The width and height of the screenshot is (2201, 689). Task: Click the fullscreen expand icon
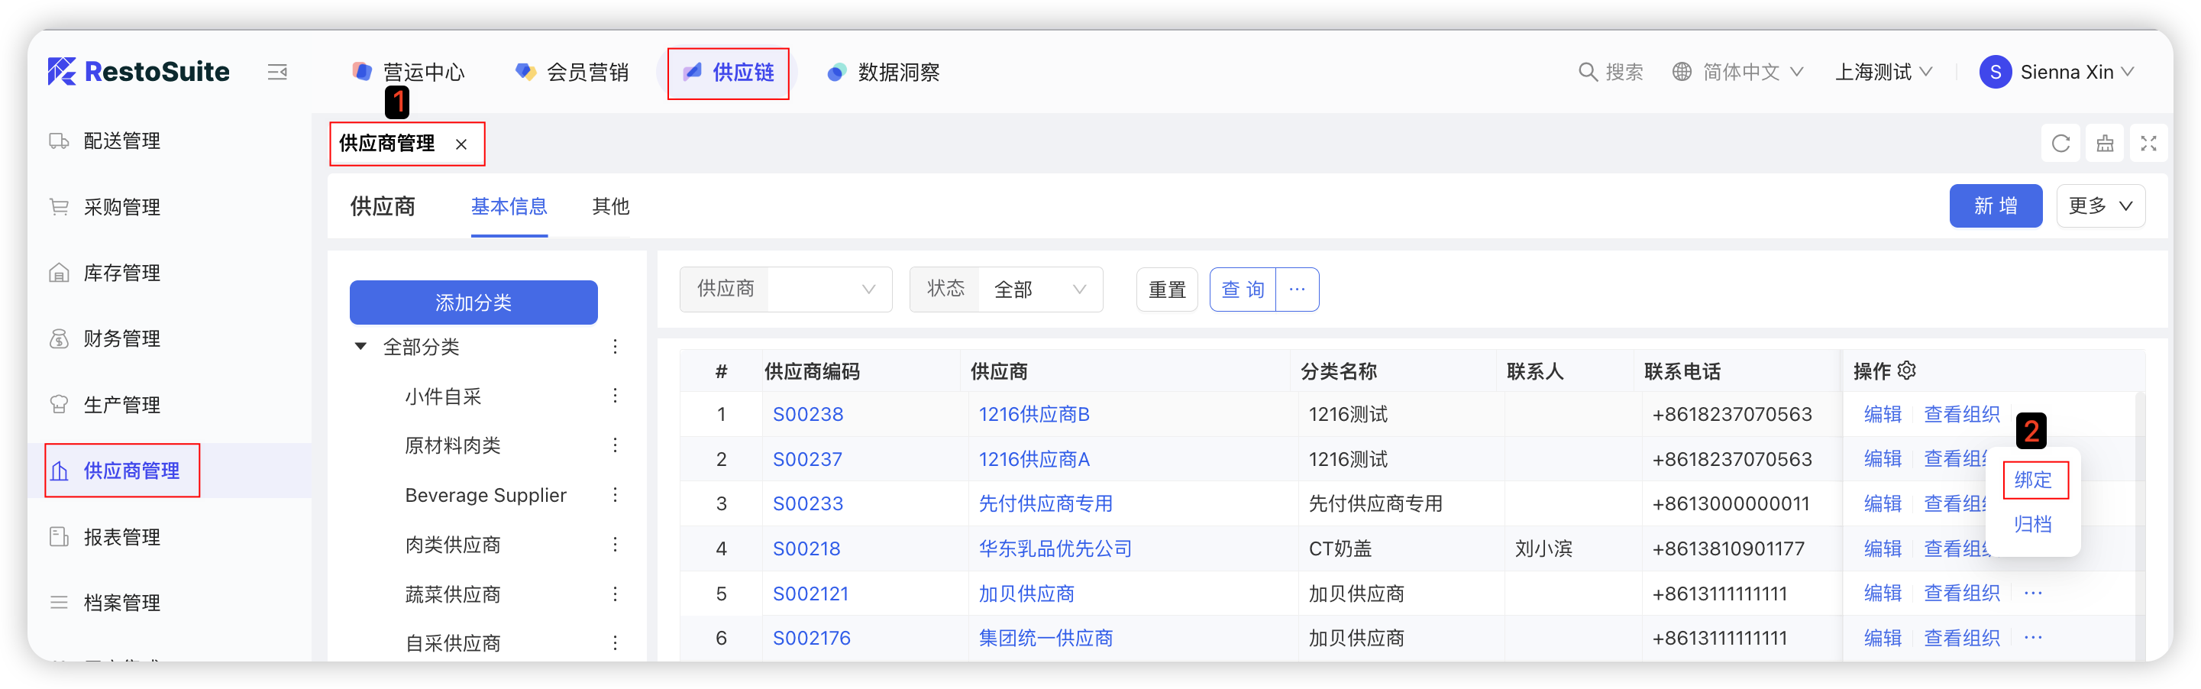tap(2148, 144)
